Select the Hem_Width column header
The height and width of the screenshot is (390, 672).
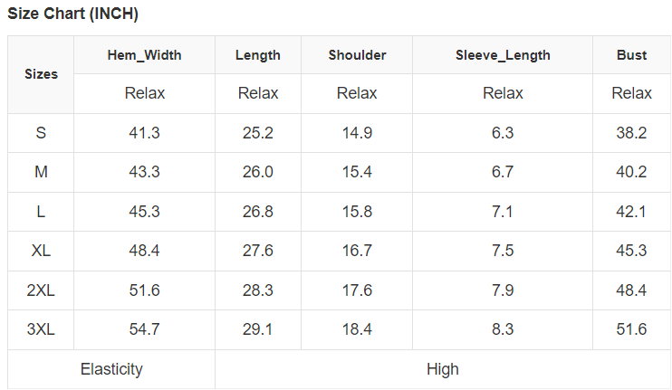tap(144, 55)
